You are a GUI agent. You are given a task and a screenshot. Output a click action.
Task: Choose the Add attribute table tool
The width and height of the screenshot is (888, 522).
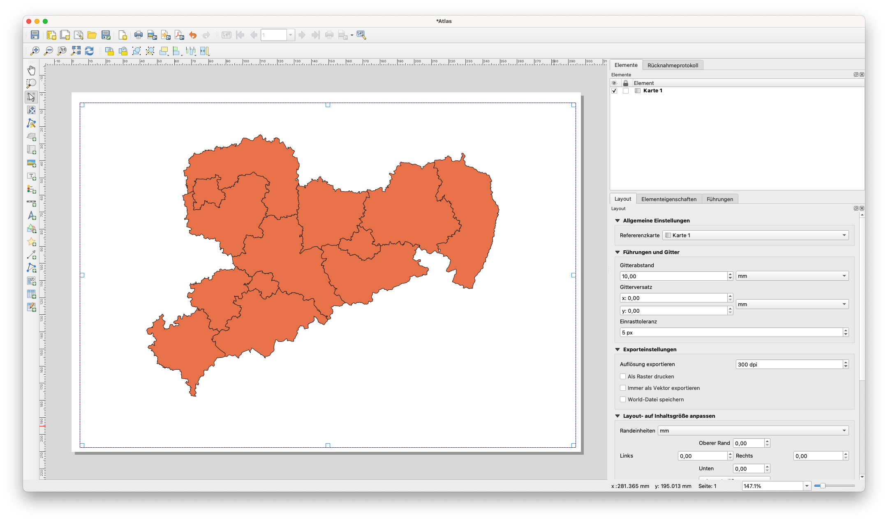tap(31, 294)
